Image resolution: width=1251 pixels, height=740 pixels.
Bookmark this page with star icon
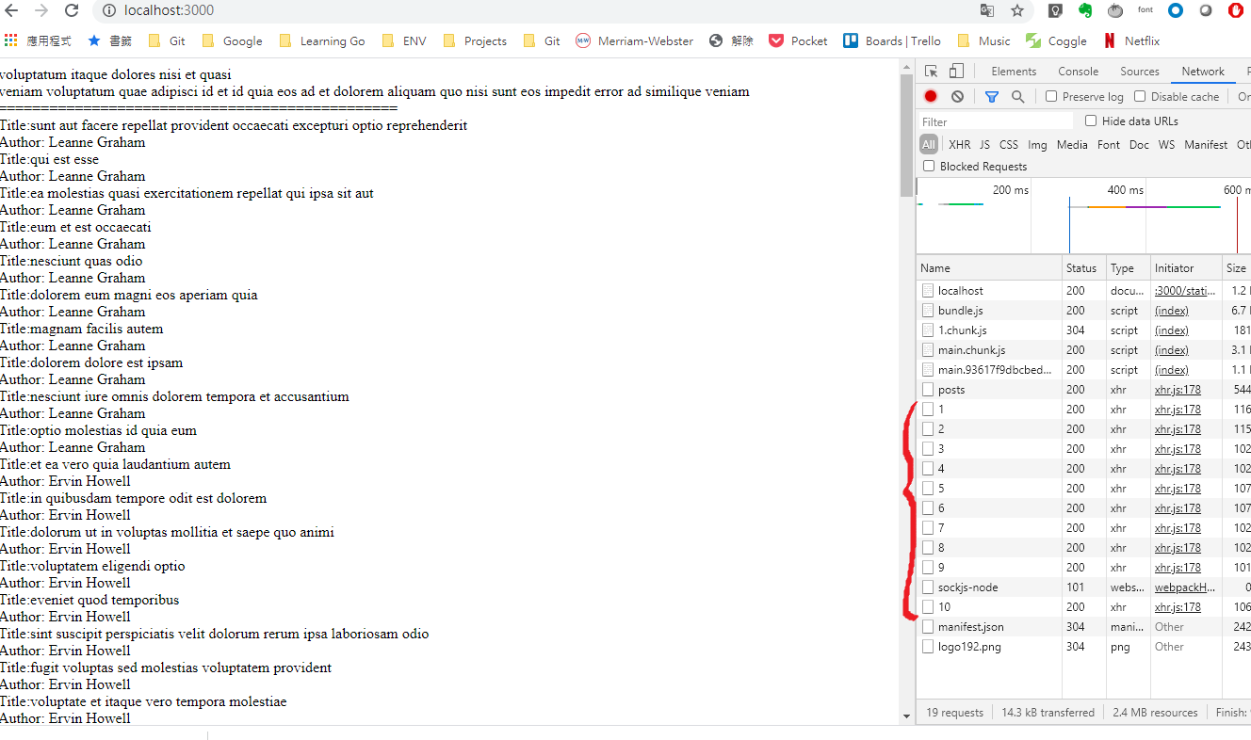point(1017,11)
